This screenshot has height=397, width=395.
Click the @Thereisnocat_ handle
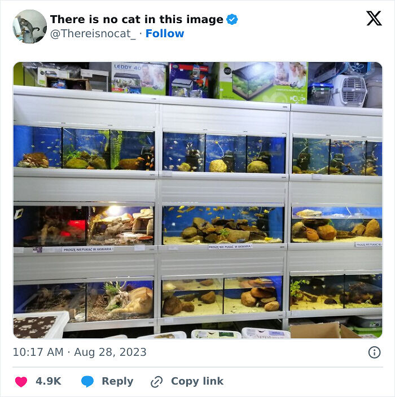(x=93, y=34)
